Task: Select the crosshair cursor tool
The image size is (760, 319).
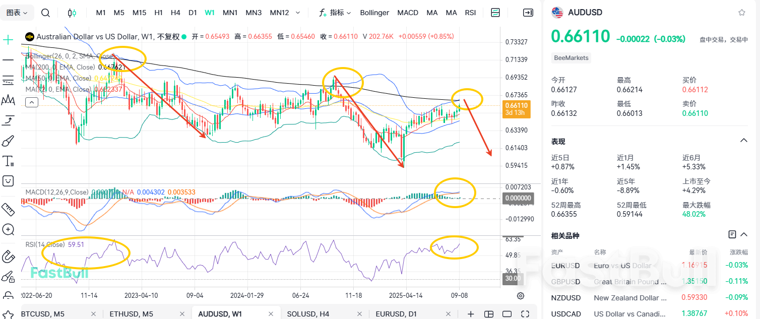Action: coord(8,40)
